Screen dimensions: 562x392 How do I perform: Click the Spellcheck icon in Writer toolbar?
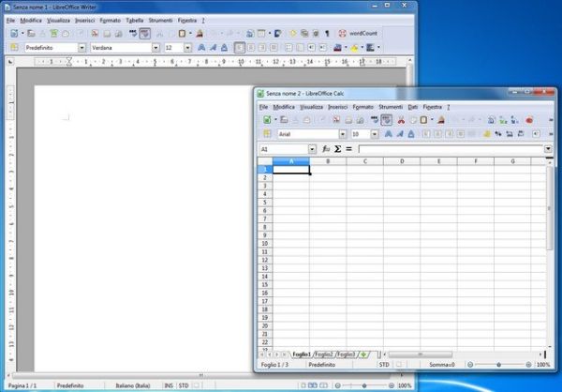click(x=133, y=34)
